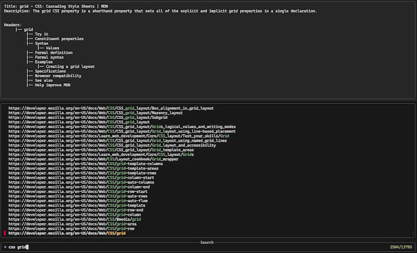Viewport: 417px width, 253px height.
Task: Click 'Try it' header in preview tree
Action: coord(42,34)
